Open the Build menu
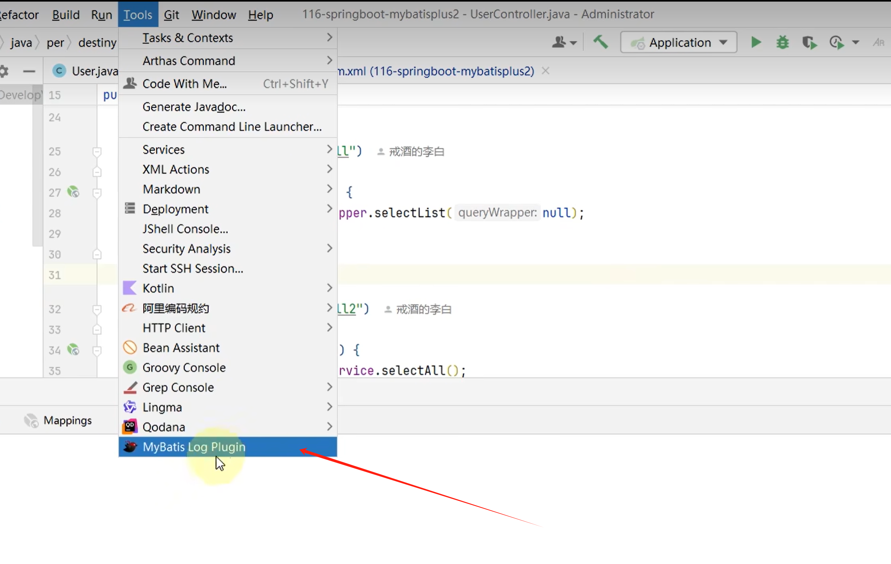 click(x=66, y=15)
